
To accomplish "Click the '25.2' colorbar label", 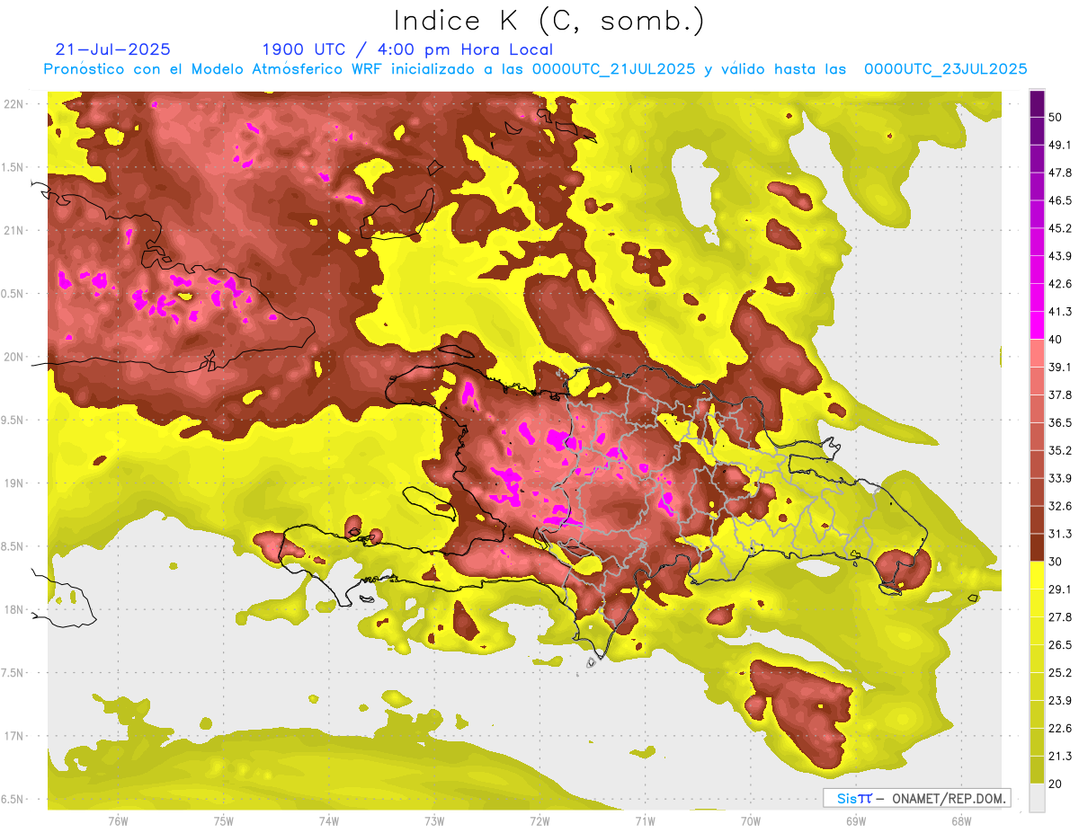I will [x=1060, y=672].
